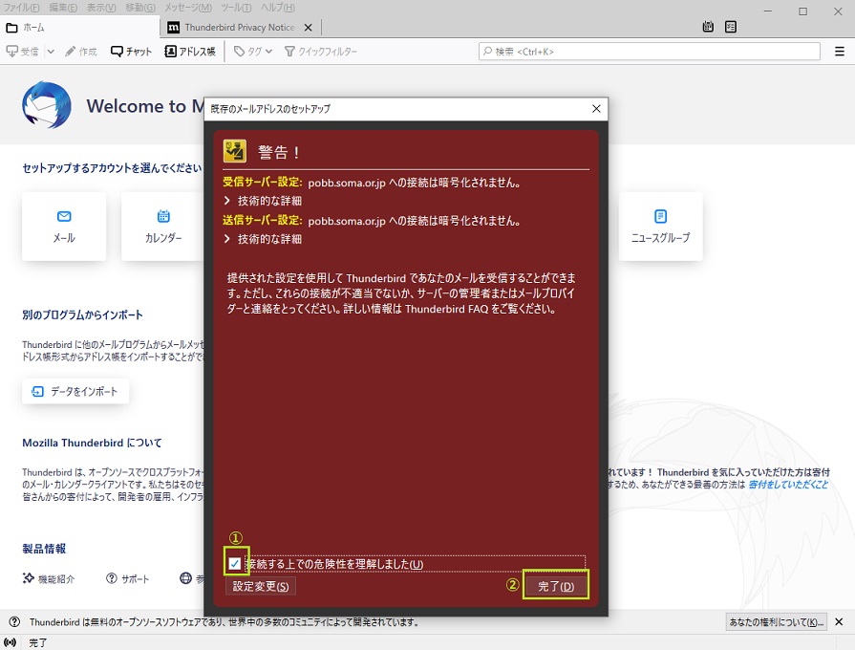Open the Tag (タグ) dropdown
This screenshot has width=855, height=650.
click(252, 52)
